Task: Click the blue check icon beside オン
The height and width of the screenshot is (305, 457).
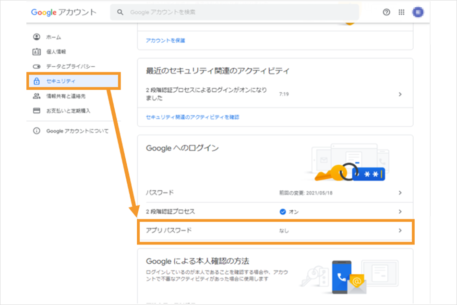Action: pos(283,212)
